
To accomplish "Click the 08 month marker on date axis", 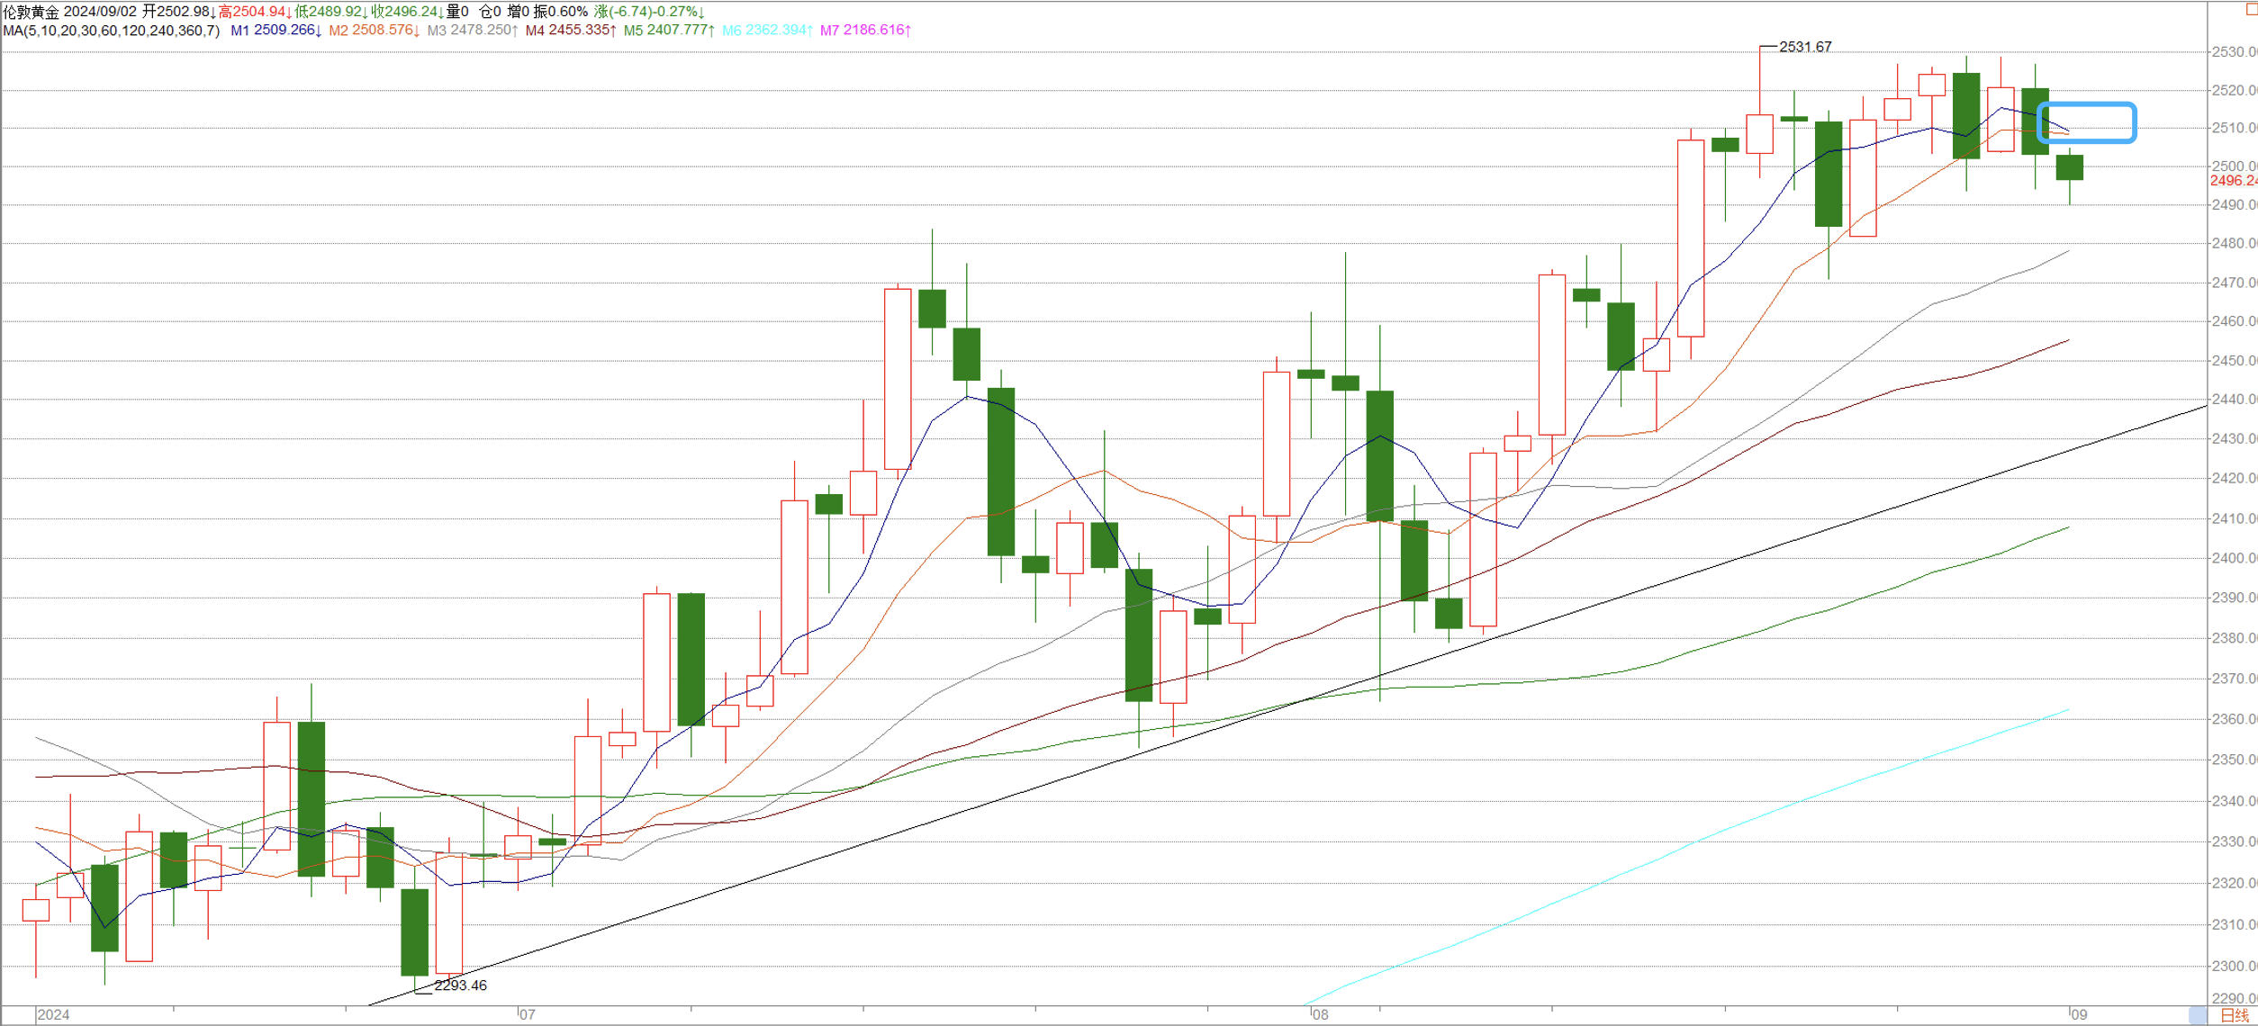I will (1320, 1015).
